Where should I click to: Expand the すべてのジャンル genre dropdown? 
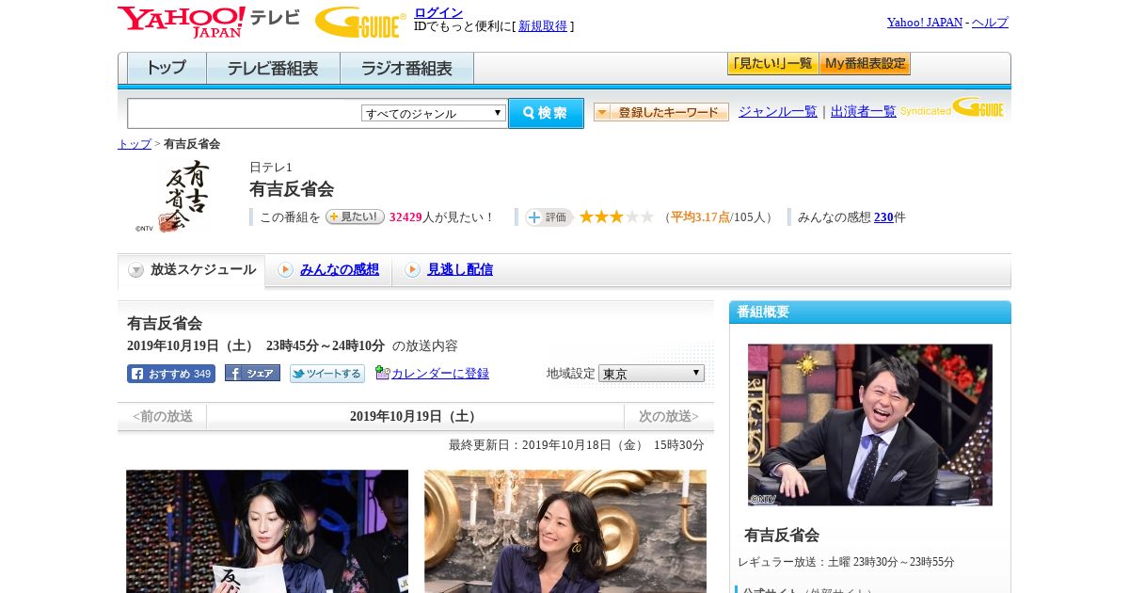pyautogui.click(x=434, y=113)
